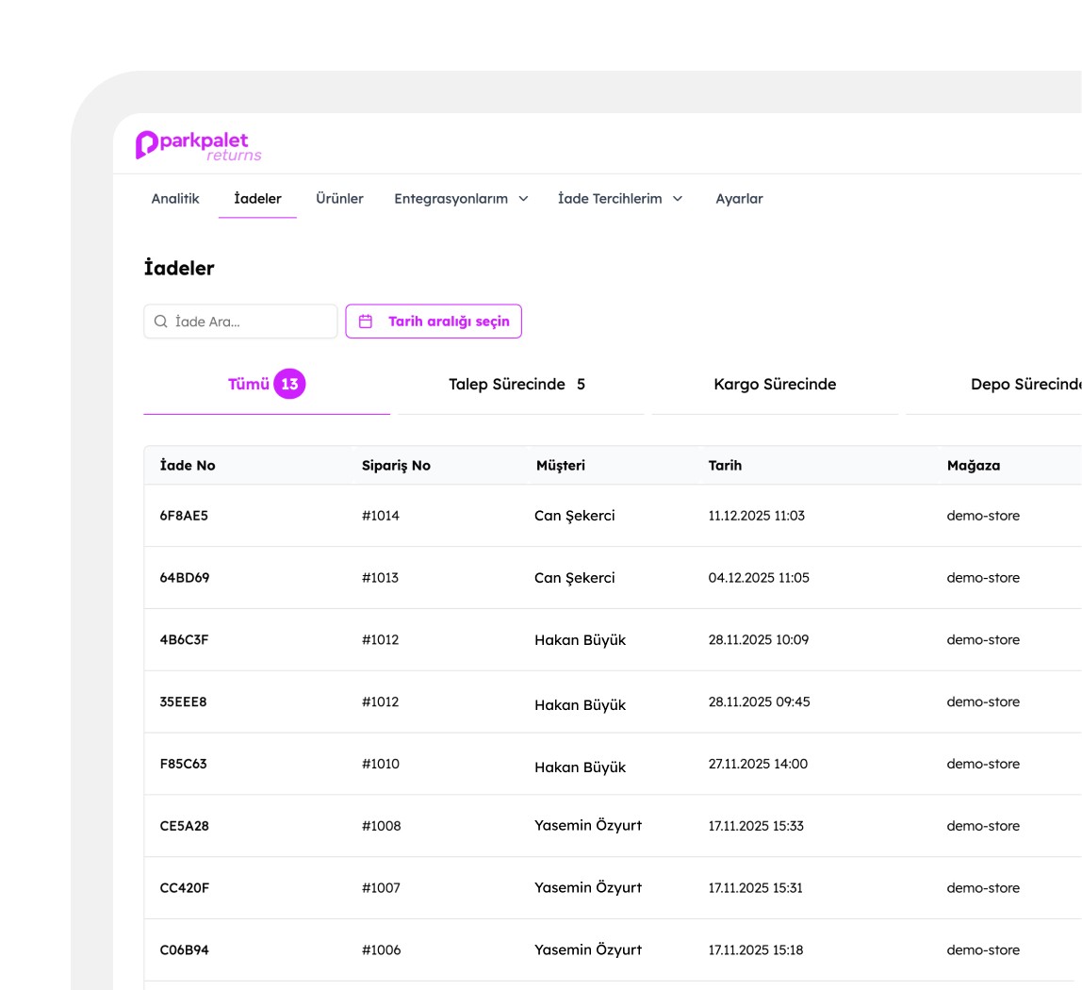Click date 17.11.2025 15:18

[756, 950]
